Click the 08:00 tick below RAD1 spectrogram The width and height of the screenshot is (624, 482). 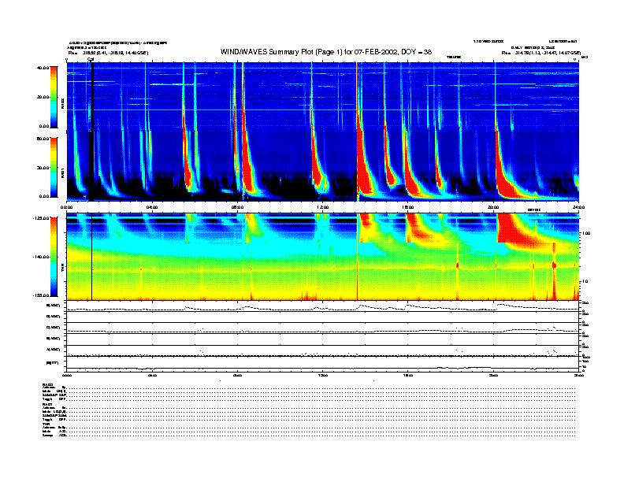point(237,207)
